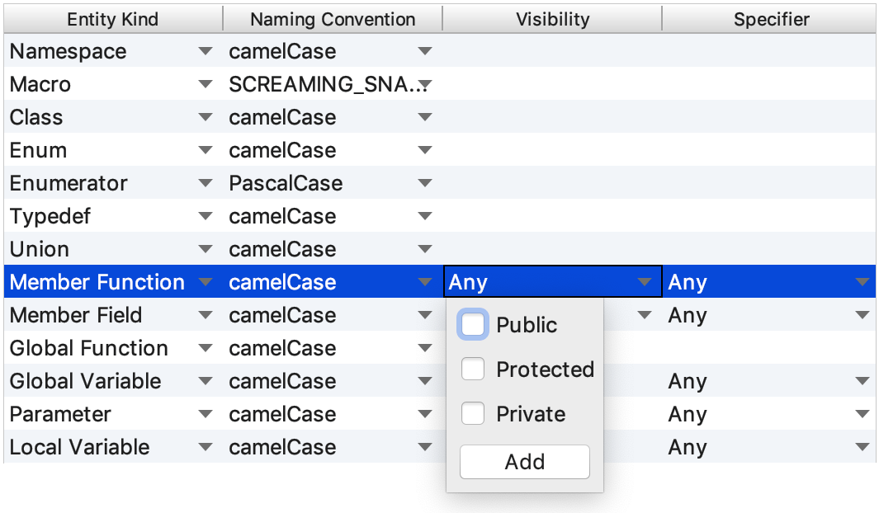Image resolution: width=879 pixels, height=513 pixels.
Task: Open the Enumerator PascalCase dropdown
Action: click(425, 183)
